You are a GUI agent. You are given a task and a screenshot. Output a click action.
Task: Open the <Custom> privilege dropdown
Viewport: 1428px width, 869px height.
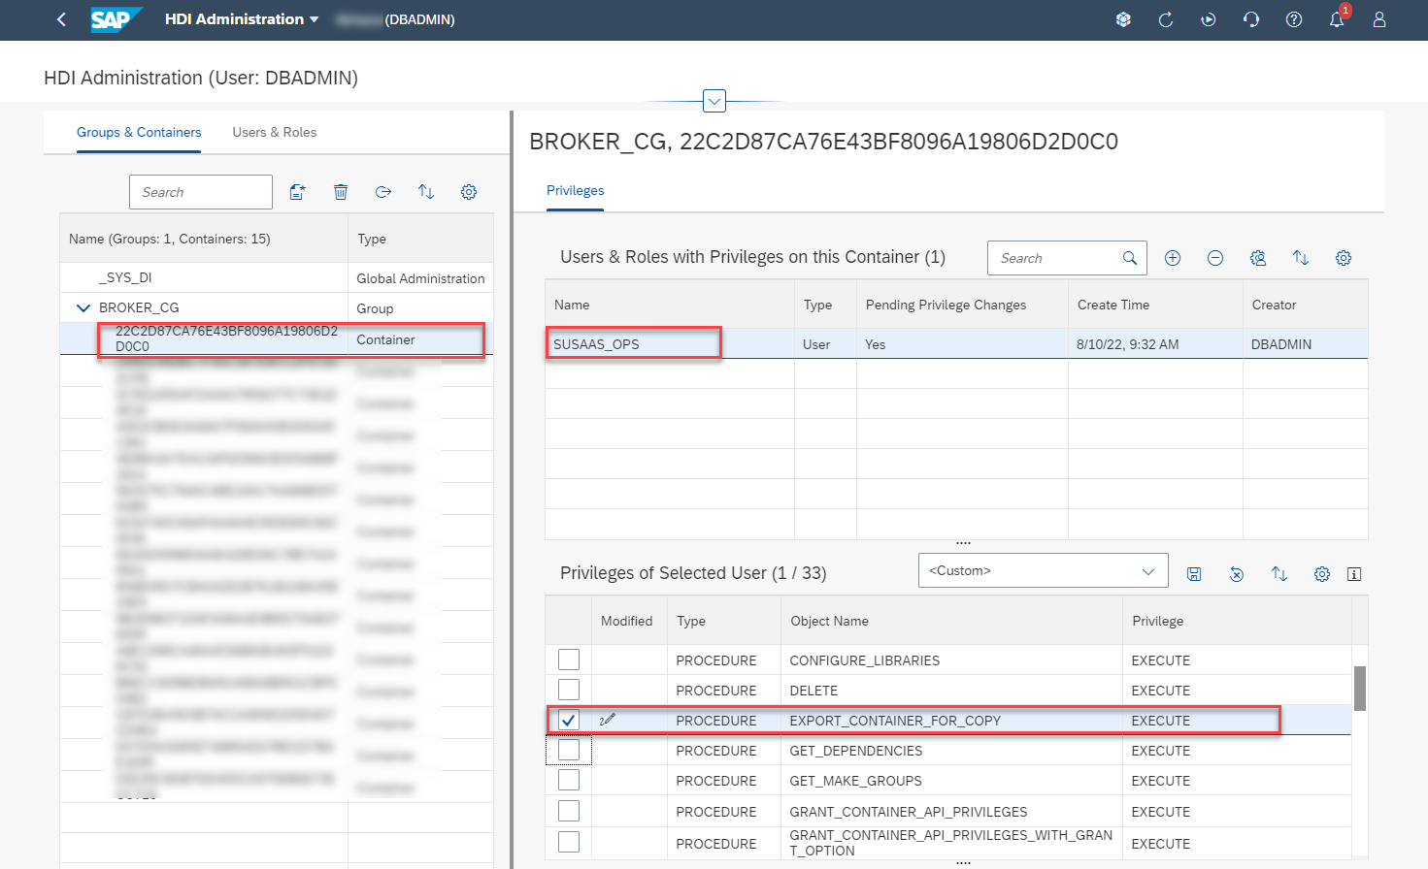coord(1043,570)
